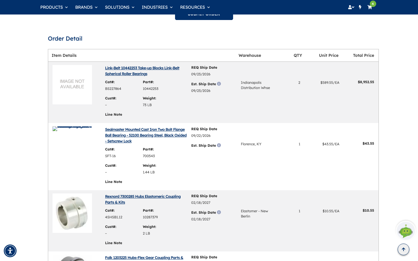
Task: Select REQ ship date 09/22/2026
Action: pyautogui.click(x=201, y=136)
